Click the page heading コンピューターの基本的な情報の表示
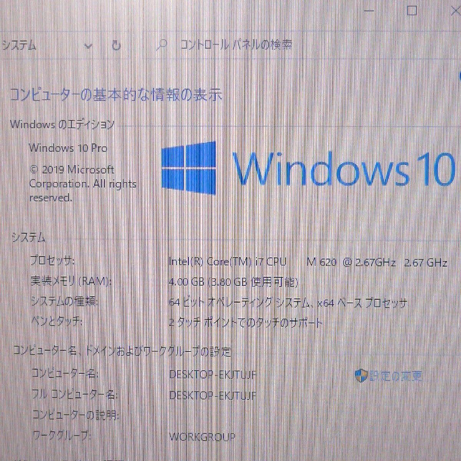461x461 pixels. coord(116,95)
